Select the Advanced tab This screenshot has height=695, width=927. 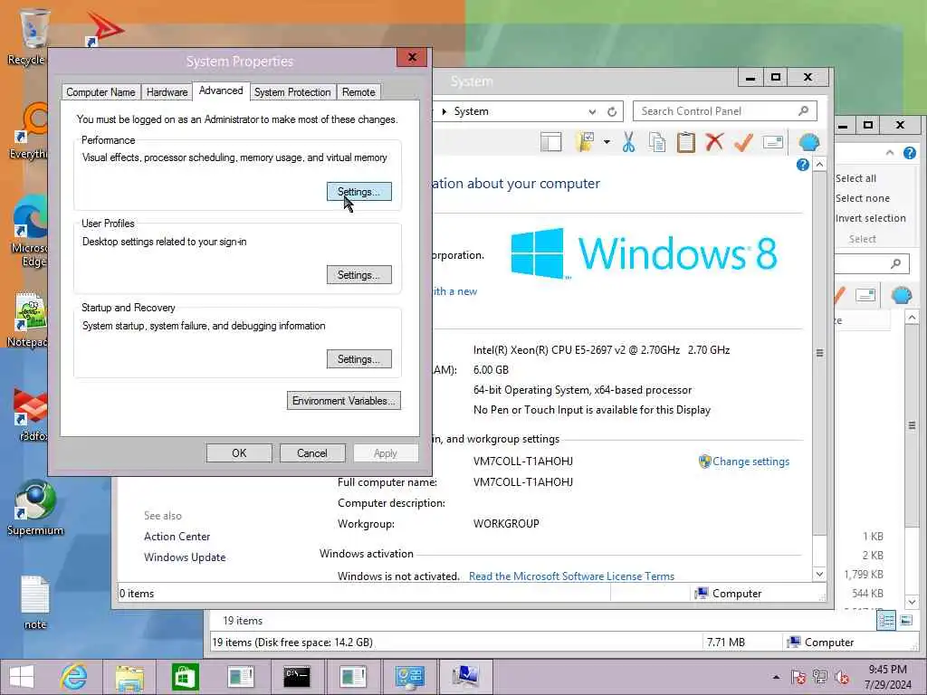[221, 90]
